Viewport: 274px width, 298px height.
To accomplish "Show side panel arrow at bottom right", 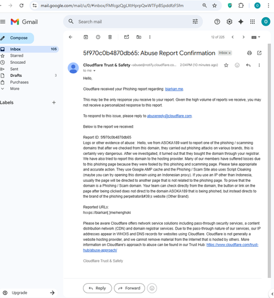I will tap(272, 294).
